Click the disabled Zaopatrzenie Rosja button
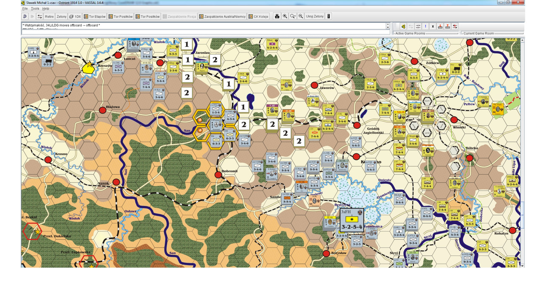544x301 pixels. 179,17
